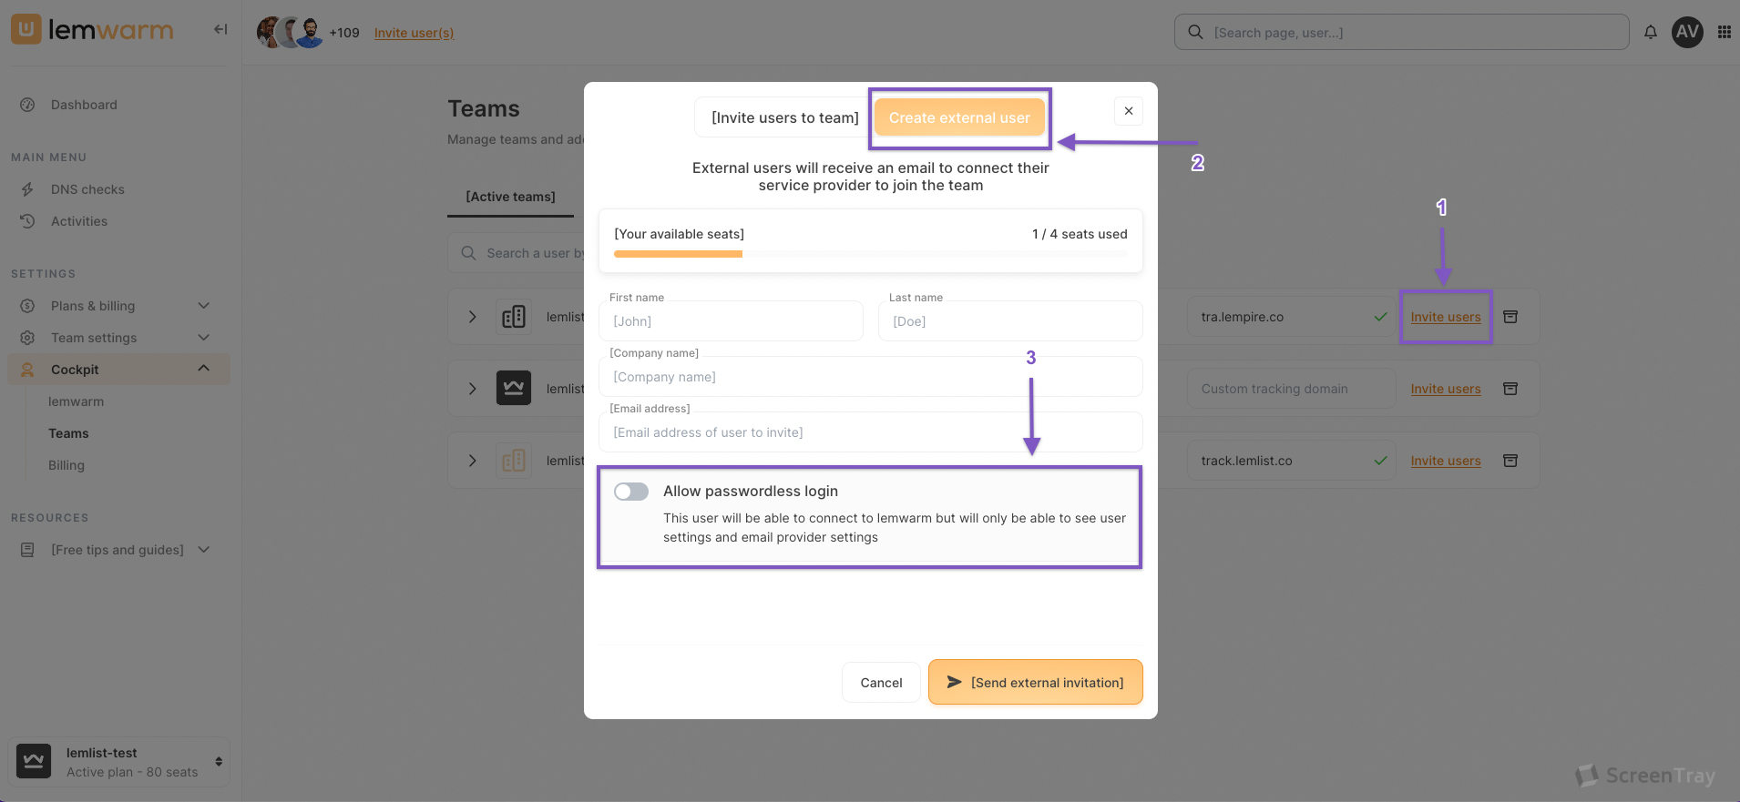Image resolution: width=1740 pixels, height=802 pixels.
Task: Open DNS checks in the sidebar
Action: tap(87, 189)
